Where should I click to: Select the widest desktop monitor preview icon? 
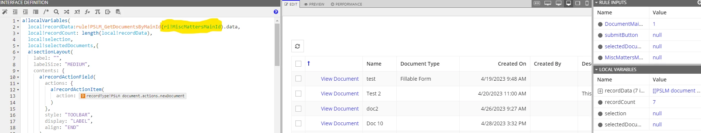pyautogui.click(x=548, y=3)
